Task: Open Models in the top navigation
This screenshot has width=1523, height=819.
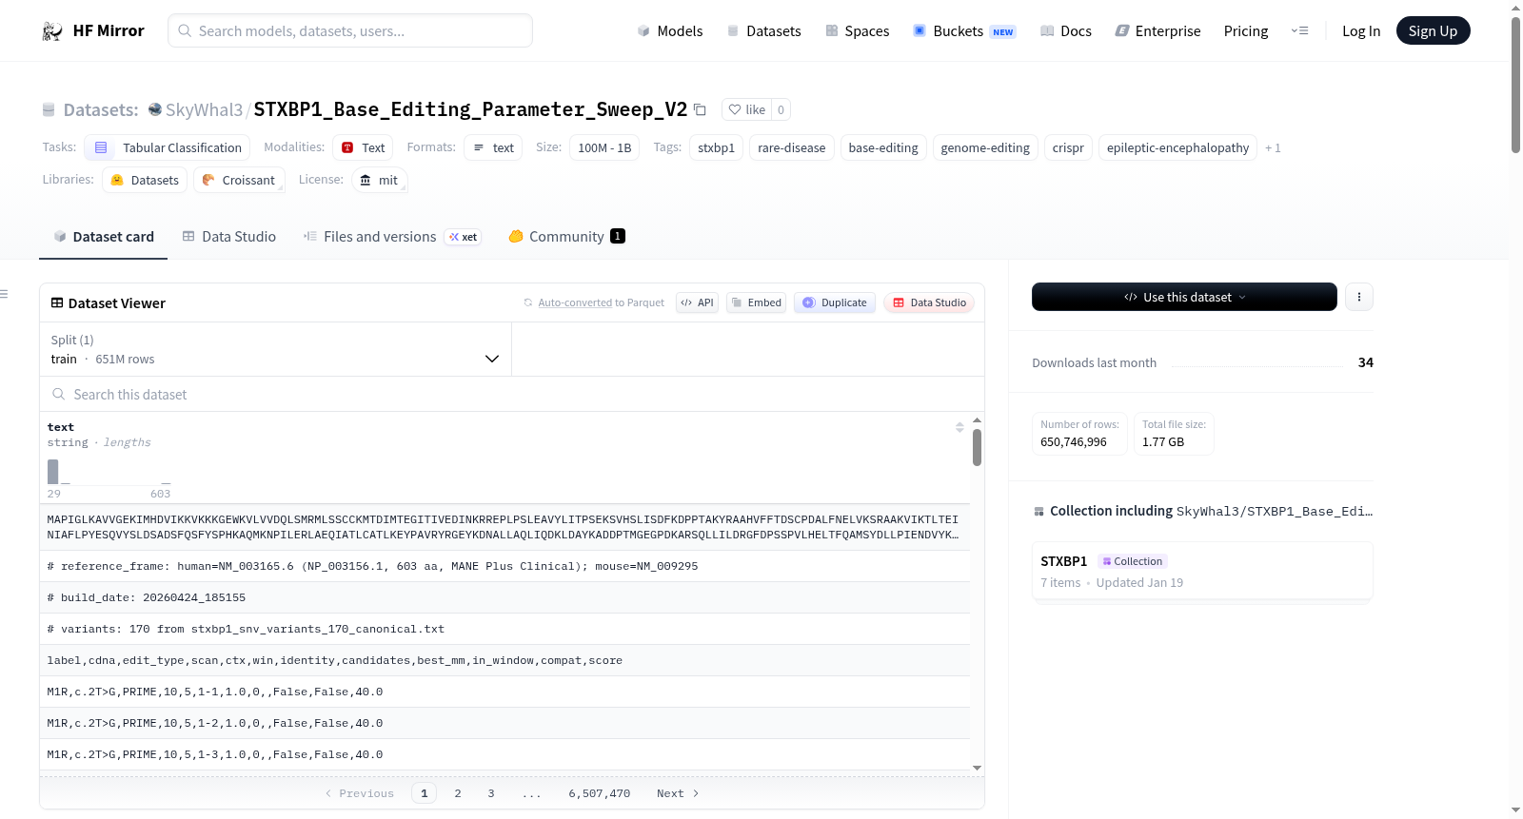Action: point(670,31)
